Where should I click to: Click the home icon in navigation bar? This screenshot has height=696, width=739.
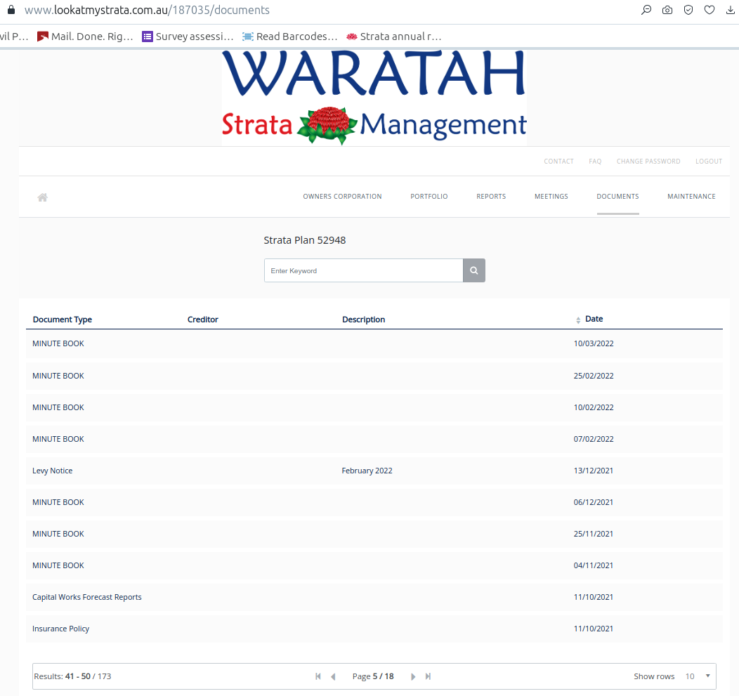[x=42, y=197]
